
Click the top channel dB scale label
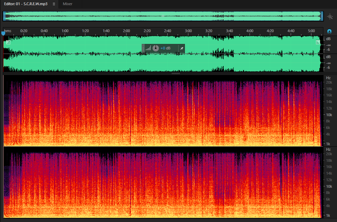click(x=328, y=39)
